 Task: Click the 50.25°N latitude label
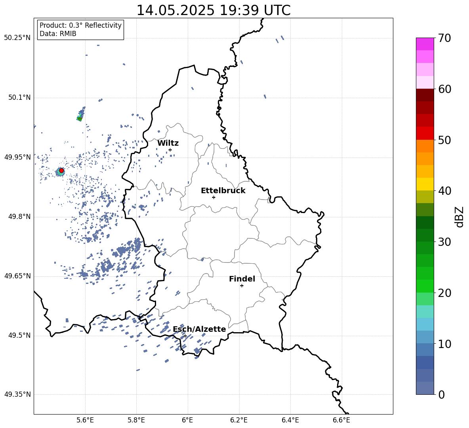(17, 38)
